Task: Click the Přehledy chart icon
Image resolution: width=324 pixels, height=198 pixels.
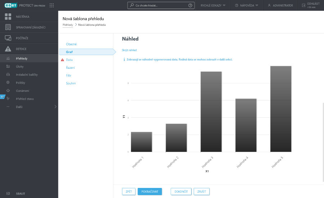Action: tap(8, 58)
